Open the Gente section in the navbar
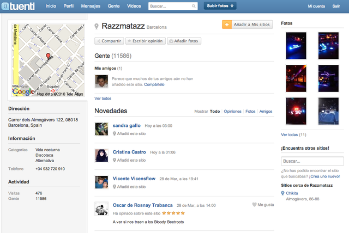Image resolution: width=349 pixels, height=233 pixels. point(114,6)
